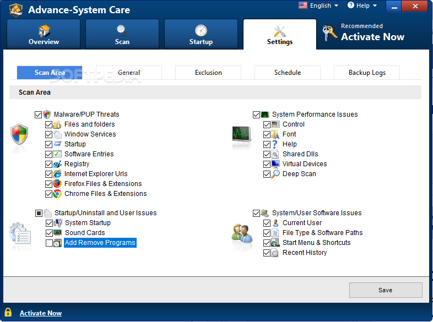Select the Shared Dlls label
The image size is (433, 322).
click(300, 154)
